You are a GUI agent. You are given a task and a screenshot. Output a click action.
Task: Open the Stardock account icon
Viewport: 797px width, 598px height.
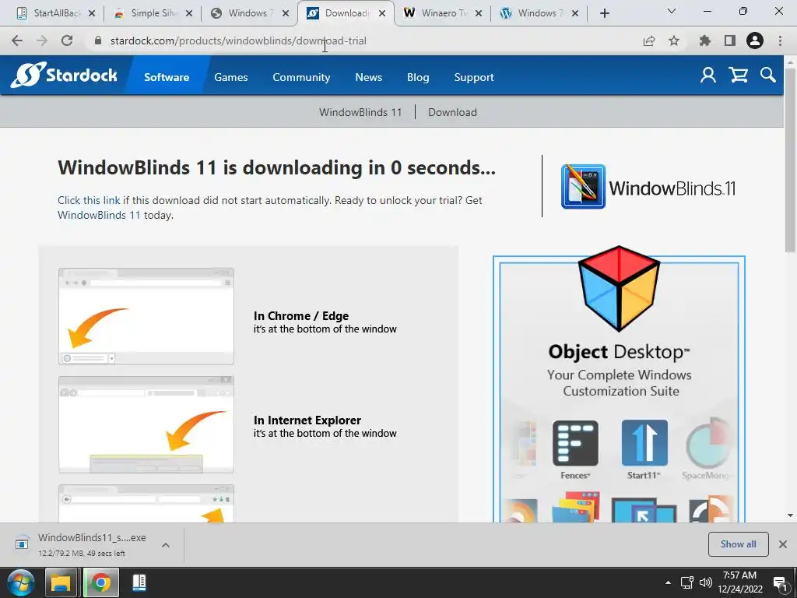point(708,76)
